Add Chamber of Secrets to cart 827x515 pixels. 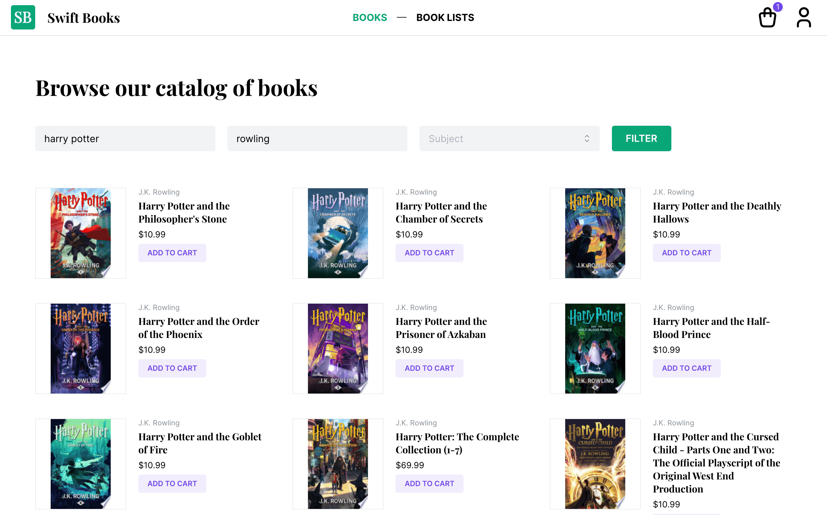(429, 253)
